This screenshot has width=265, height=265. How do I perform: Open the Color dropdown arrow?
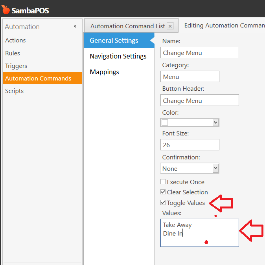(215, 122)
